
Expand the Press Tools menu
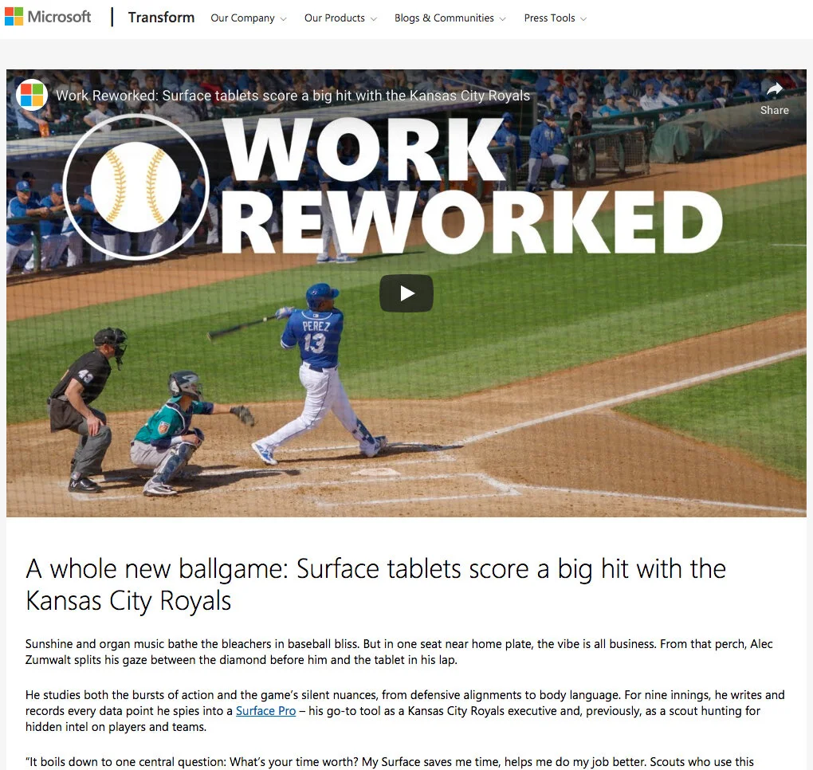(x=556, y=18)
